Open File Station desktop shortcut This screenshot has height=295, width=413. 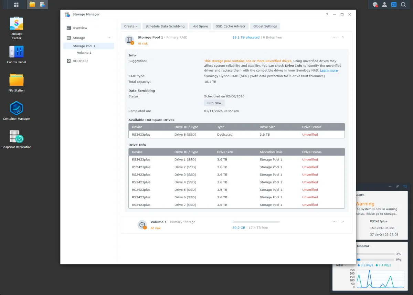coord(17,83)
